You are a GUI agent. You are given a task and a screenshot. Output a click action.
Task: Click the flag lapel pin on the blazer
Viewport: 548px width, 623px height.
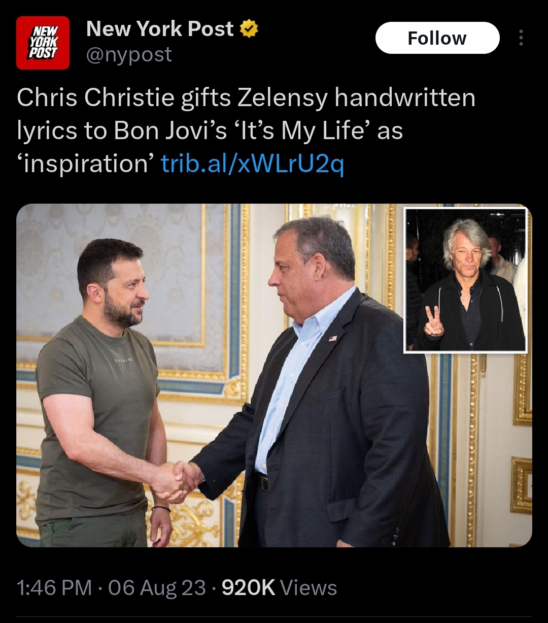point(333,338)
